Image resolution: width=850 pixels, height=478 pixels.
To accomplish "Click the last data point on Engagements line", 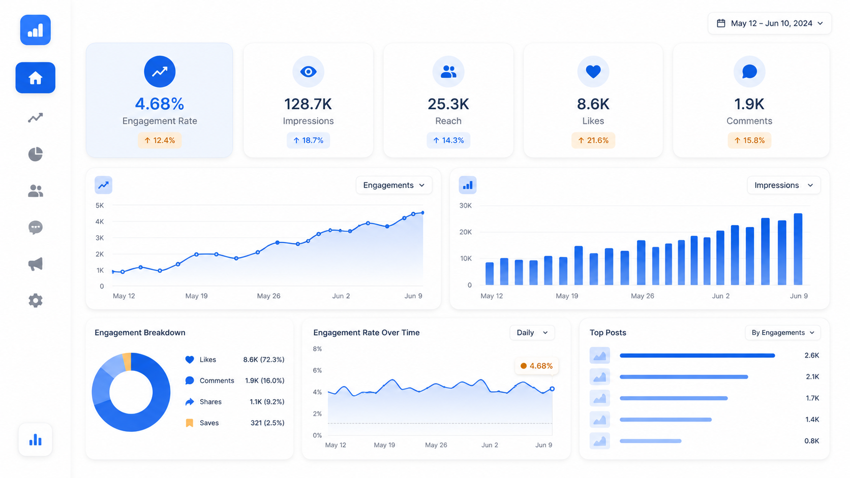I will click(422, 213).
